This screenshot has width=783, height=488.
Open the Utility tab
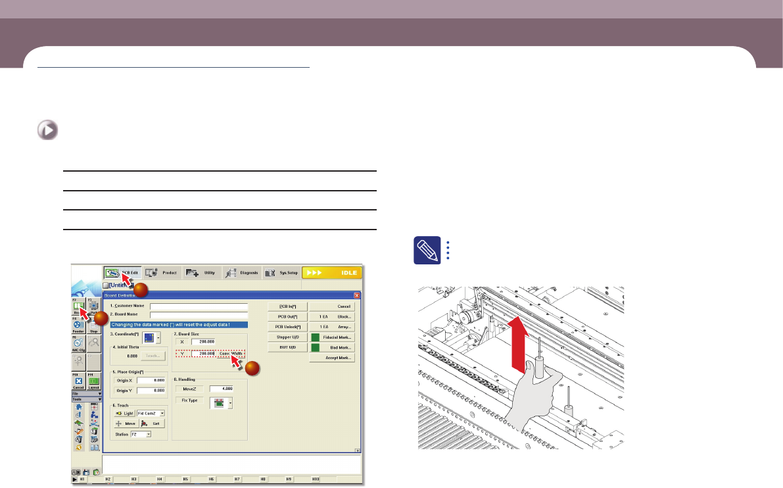[x=201, y=273]
